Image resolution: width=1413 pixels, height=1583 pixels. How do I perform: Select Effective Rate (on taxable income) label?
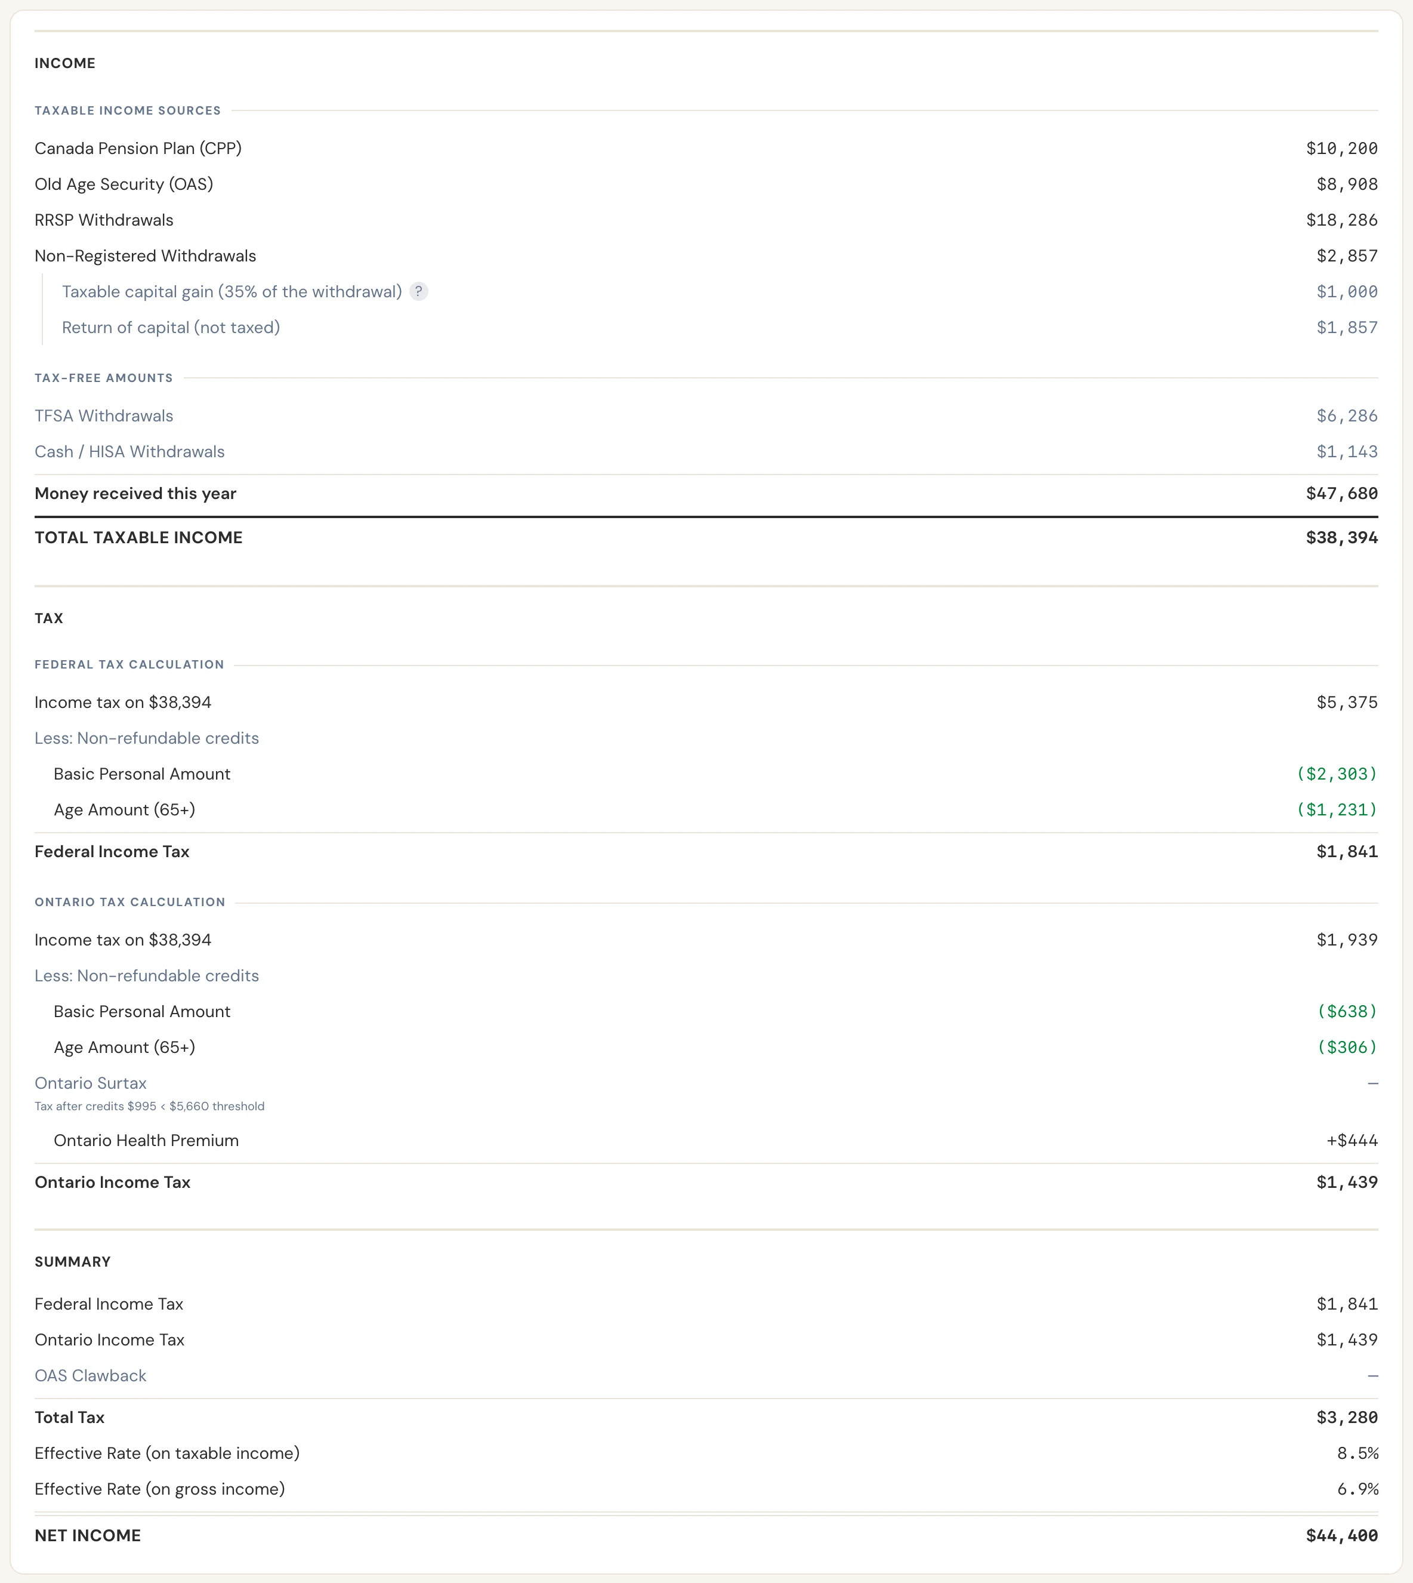click(167, 1453)
